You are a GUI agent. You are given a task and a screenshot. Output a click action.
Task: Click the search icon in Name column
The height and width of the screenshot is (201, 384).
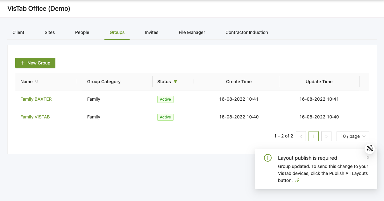[x=37, y=82]
